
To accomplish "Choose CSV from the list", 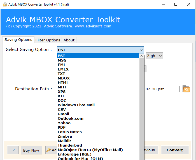I will pyautogui.click(x=98, y=110).
